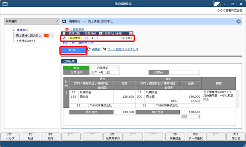Click the debit account code 135
The height and width of the screenshot is (147, 246).
pos(73,96)
